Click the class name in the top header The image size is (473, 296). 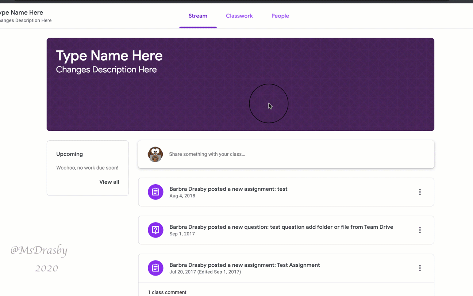click(x=22, y=12)
